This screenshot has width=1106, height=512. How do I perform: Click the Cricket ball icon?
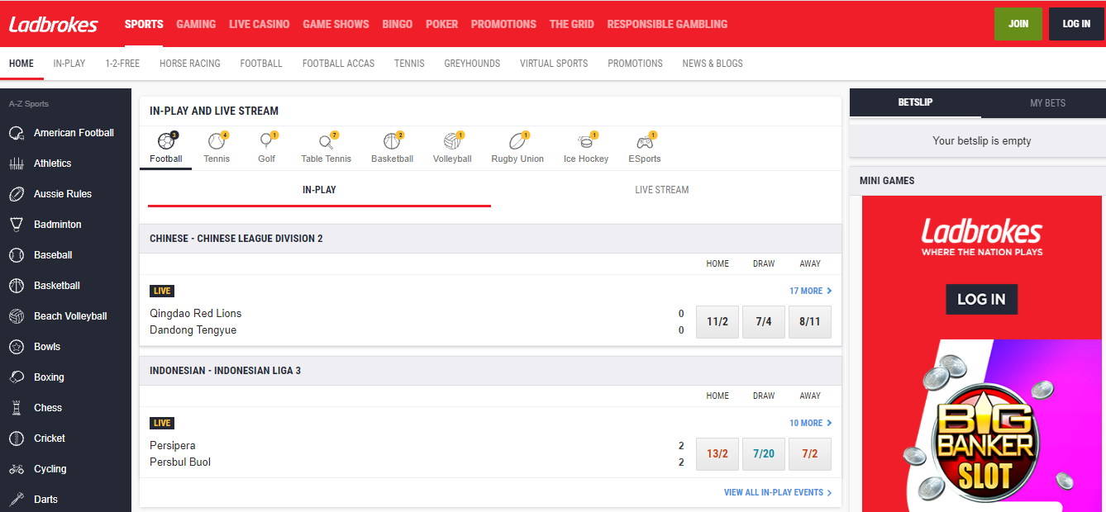[17, 439]
